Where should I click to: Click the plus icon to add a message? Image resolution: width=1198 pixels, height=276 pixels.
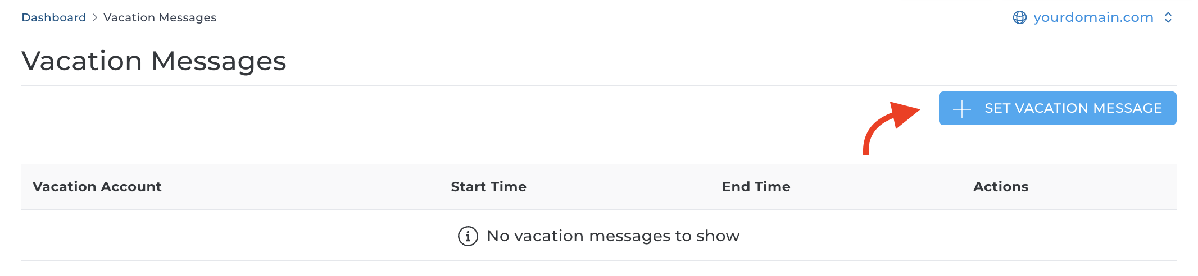962,109
